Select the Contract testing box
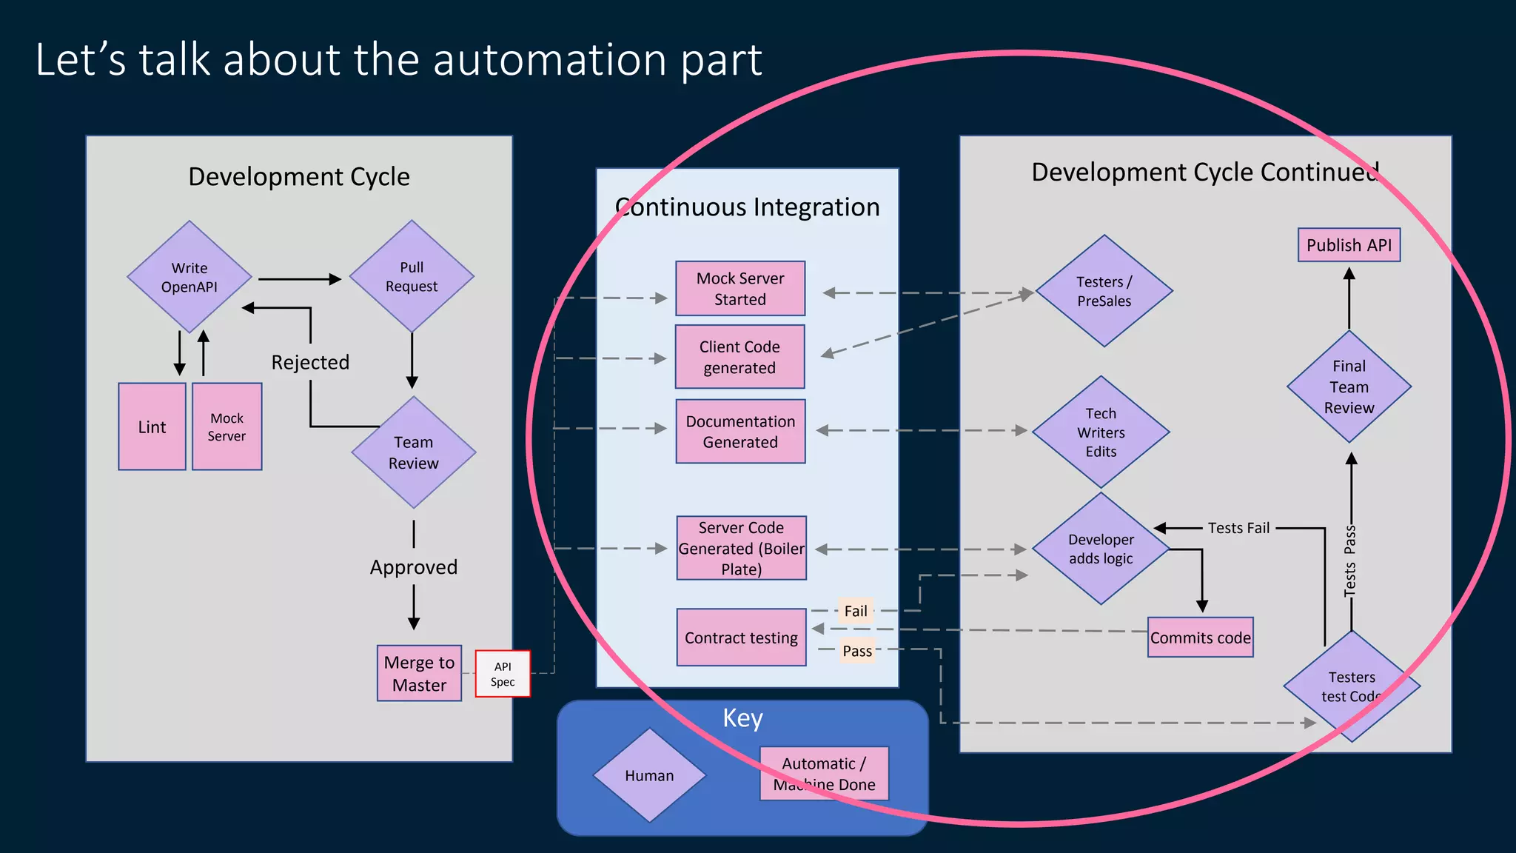1516x853 pixels. [x=741, y=638]
